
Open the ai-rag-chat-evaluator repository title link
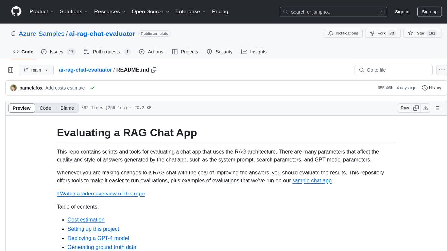tap(102, 34)
